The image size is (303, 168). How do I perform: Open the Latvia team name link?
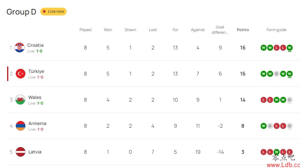pos(35,152)
